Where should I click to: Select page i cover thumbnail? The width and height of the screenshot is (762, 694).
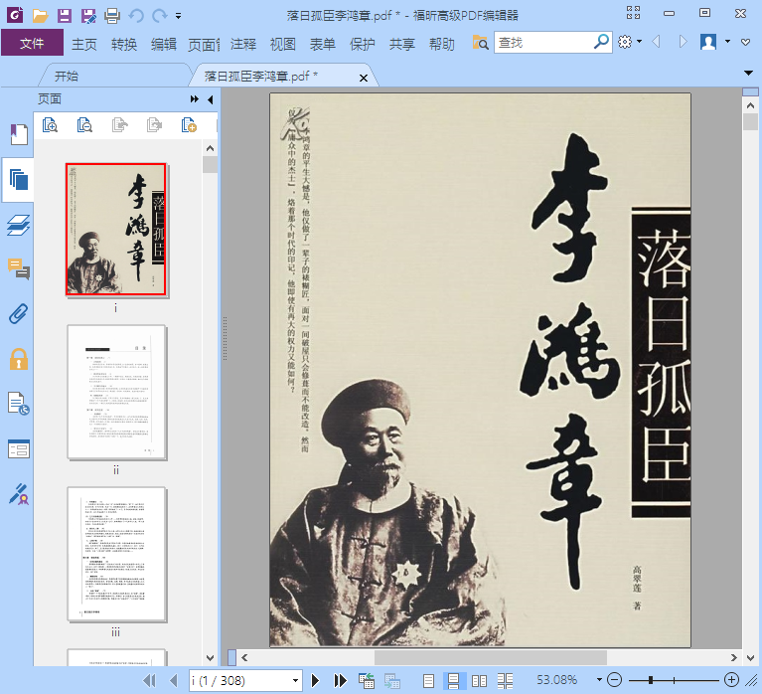[x=115, y=229]
